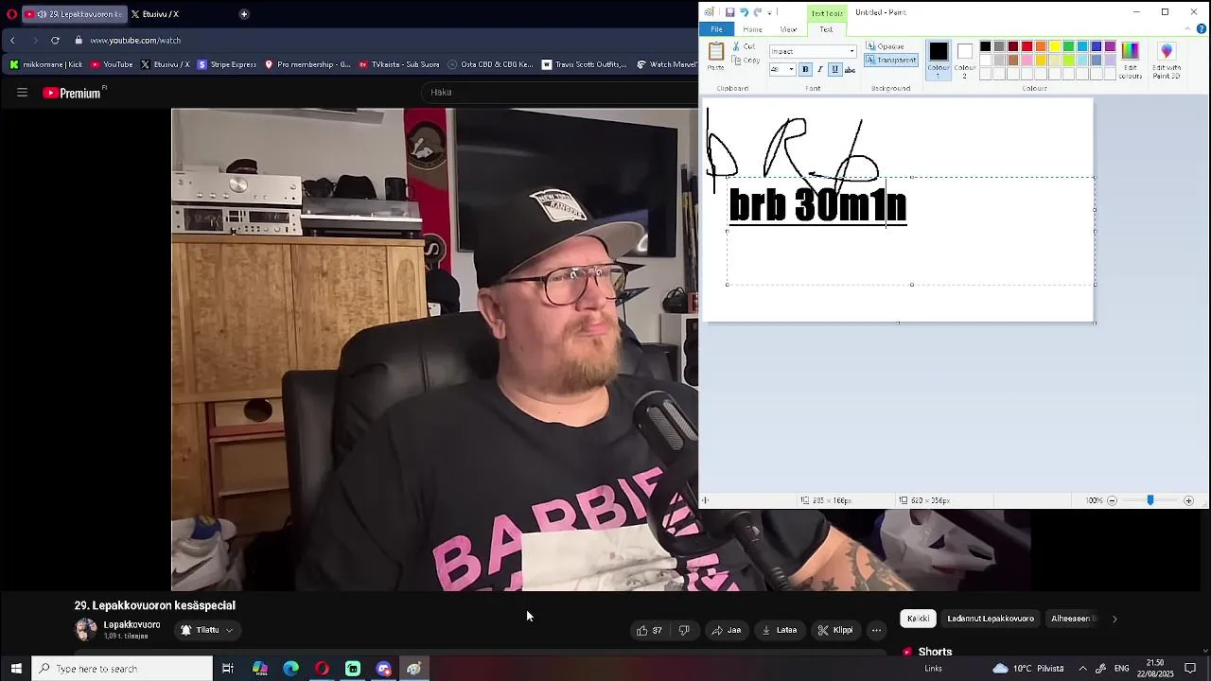Image resolution: width=1211 pixels, height=681 pixels.
Task: Select the Ladannut Lepakkovuoro chip
Action: pos(991,619)
